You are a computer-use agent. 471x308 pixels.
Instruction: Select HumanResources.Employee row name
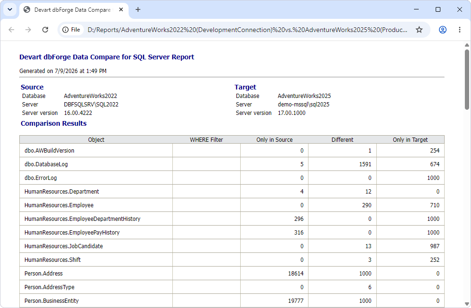[59, 205]
